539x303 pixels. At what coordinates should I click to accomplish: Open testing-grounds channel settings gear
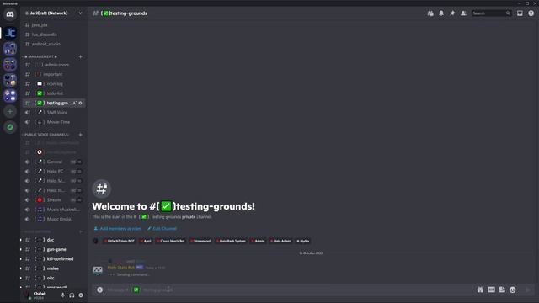(x=81, y=103)
